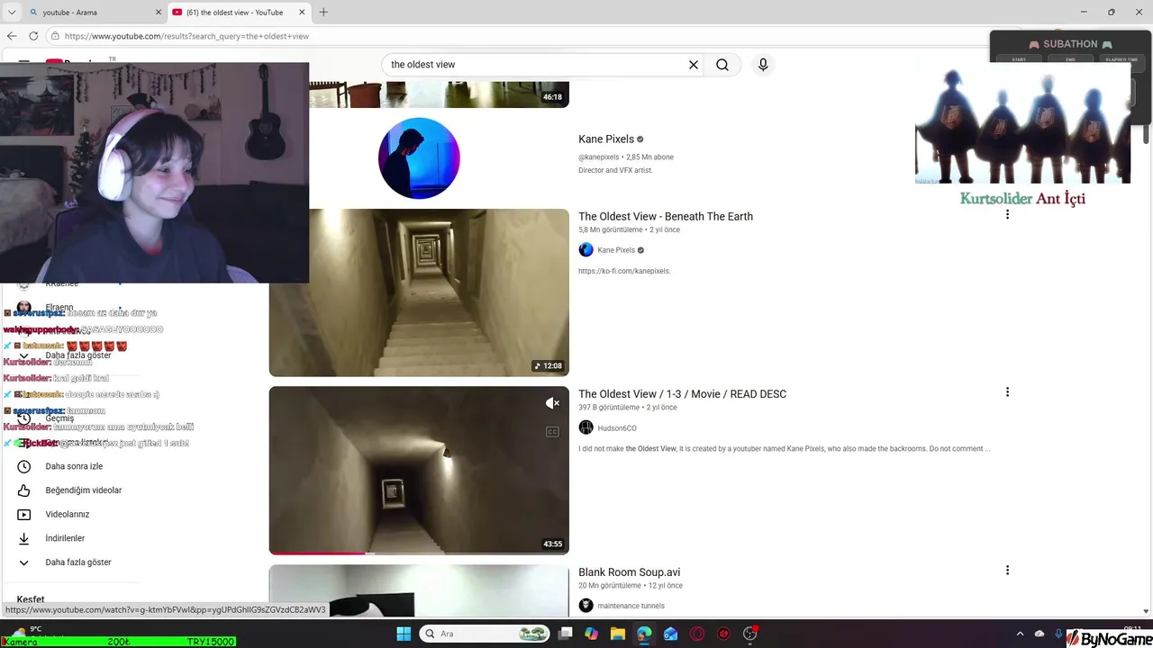Screen dimensions: 1153x648
Task: Show hidden system tray icons
Action: (1020, 634)
